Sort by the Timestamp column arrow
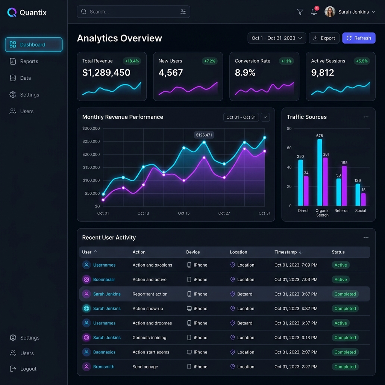 (301, 252)
